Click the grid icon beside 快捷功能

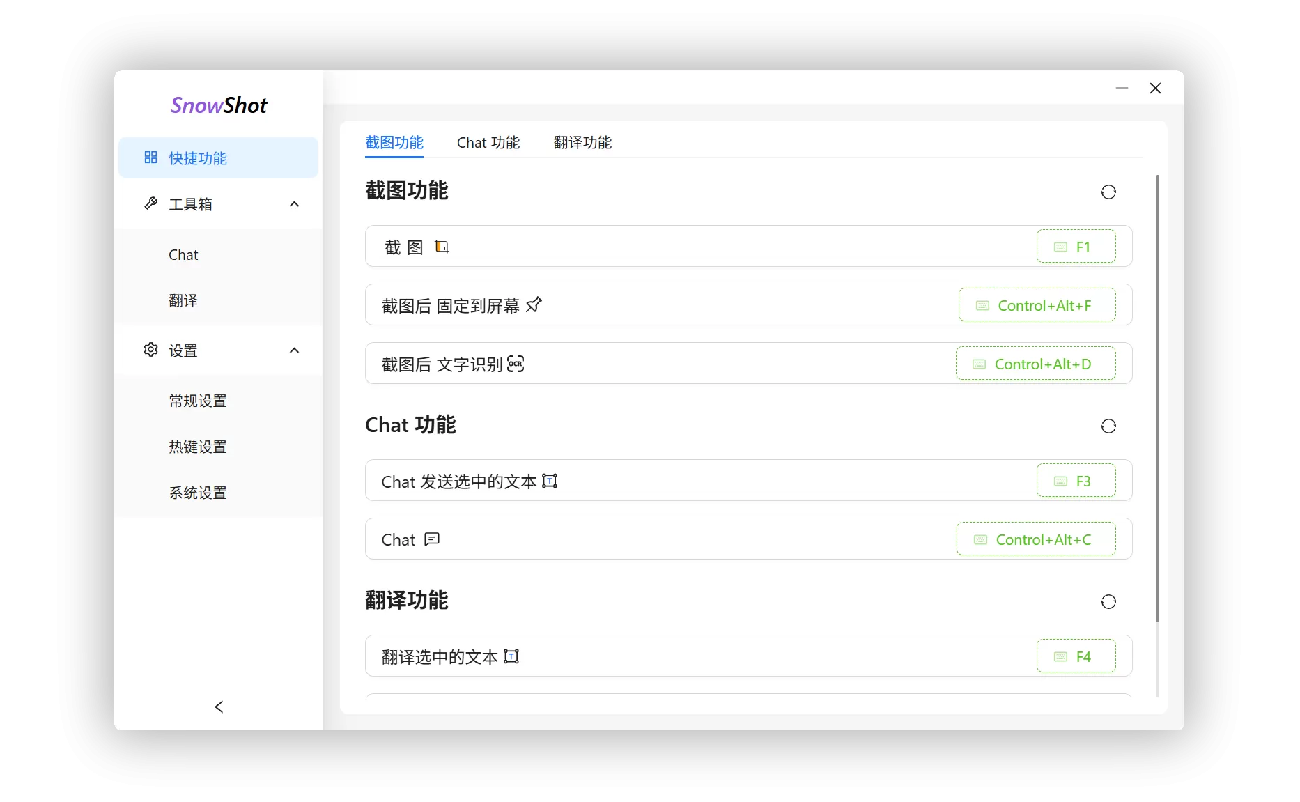tap(150, 157)
